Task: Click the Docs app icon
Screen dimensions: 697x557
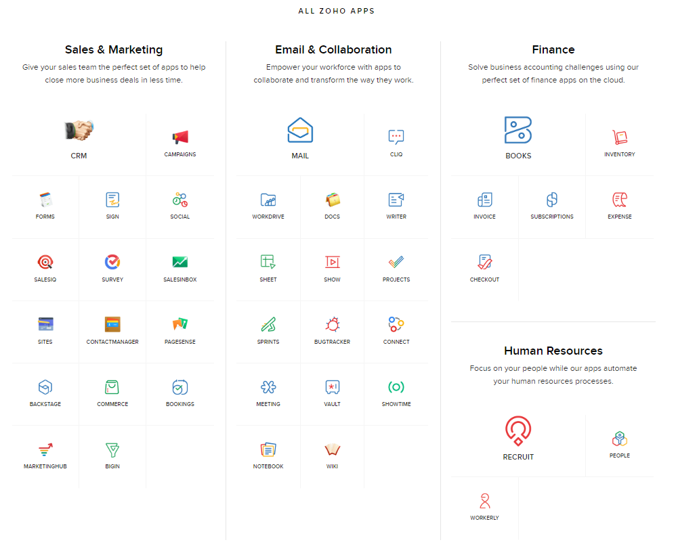Action: point(333,200)
